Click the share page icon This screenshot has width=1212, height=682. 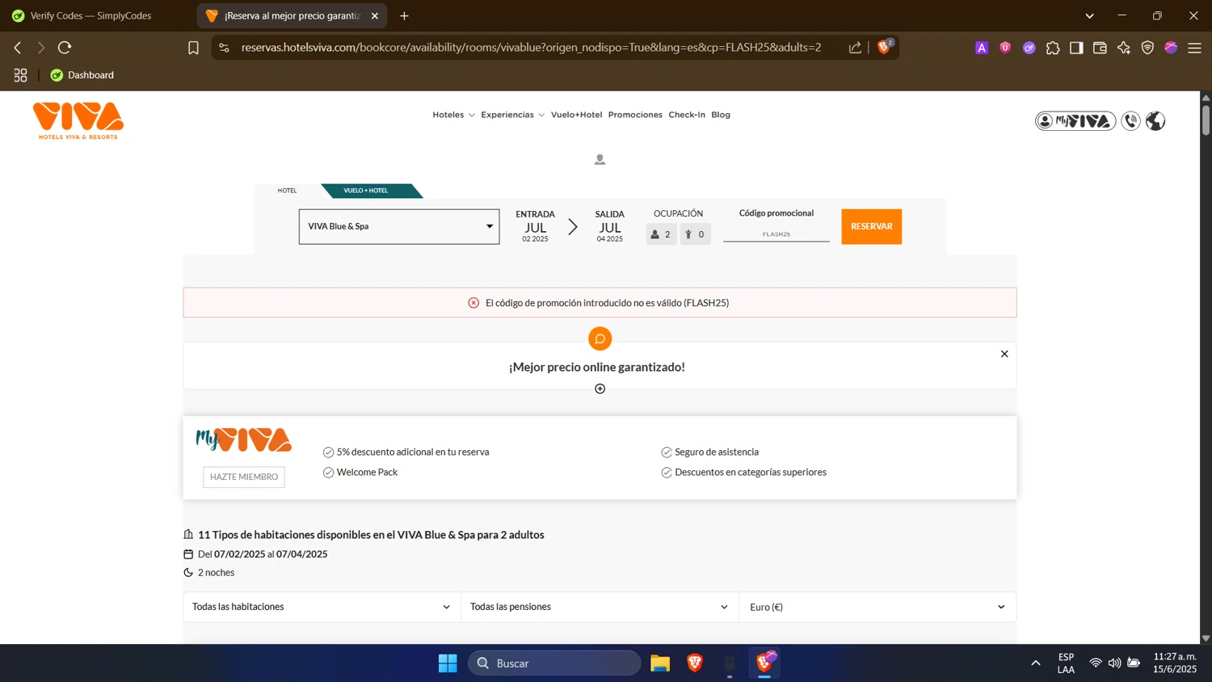[x=855, y=48]
